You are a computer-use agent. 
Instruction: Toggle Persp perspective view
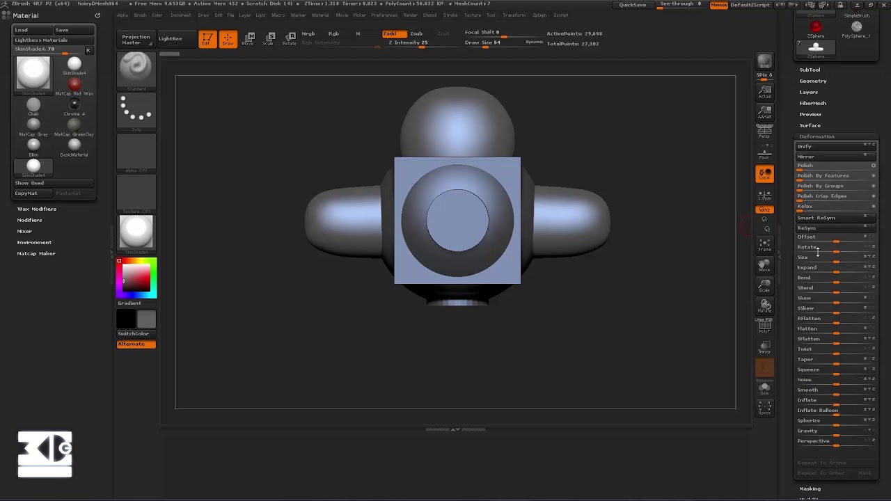click(x=764, y=132)
